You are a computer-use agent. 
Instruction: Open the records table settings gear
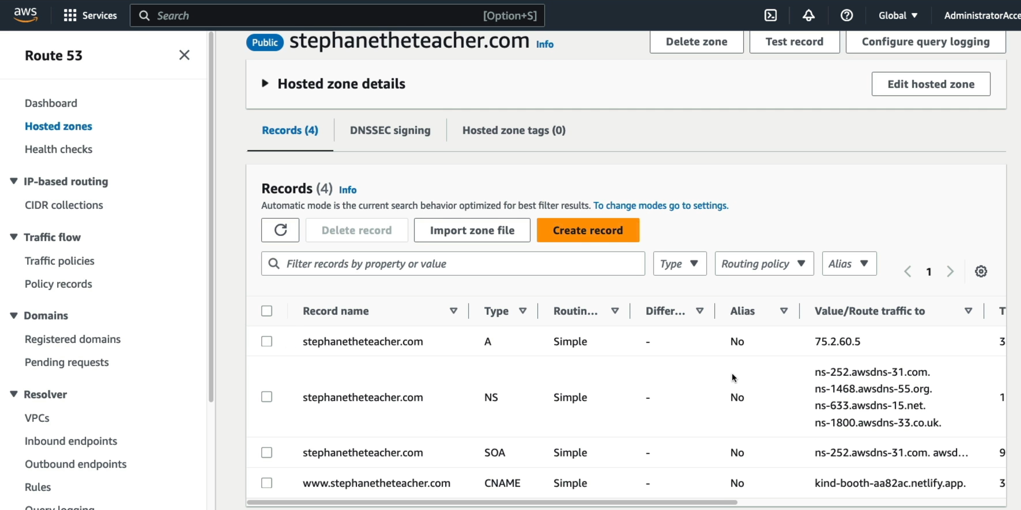981,272
